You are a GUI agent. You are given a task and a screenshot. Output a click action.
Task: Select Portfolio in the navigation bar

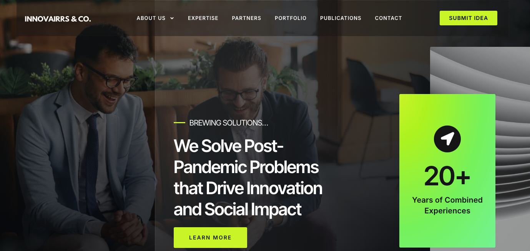(x=291, y=18)
